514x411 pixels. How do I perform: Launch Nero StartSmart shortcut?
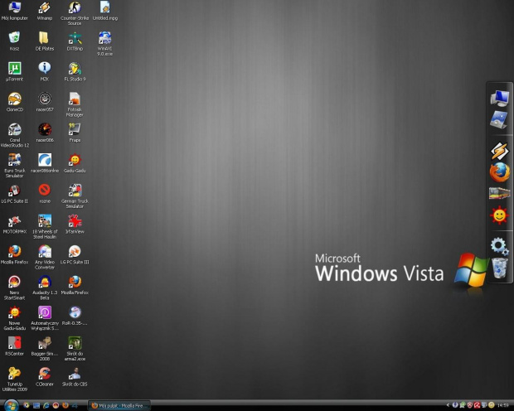tap(14, 288)
